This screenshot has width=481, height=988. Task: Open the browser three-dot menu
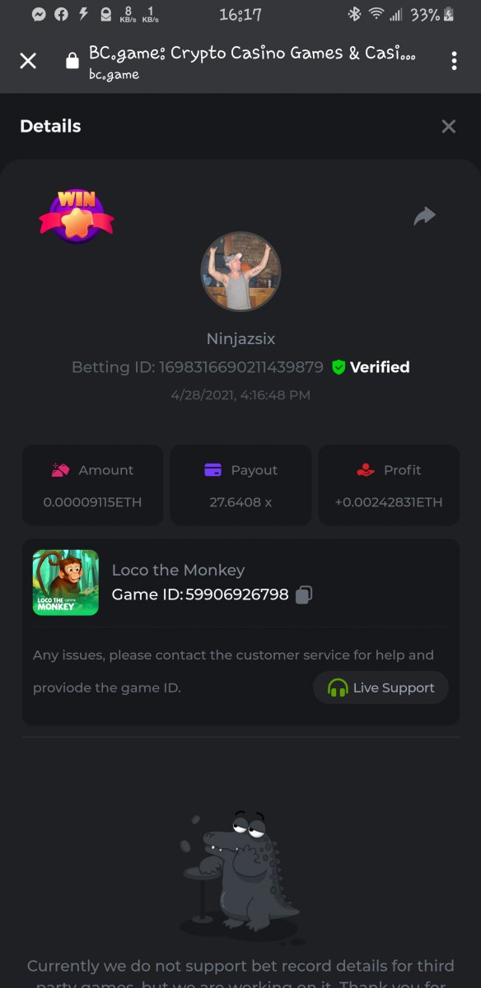(454, 61)
